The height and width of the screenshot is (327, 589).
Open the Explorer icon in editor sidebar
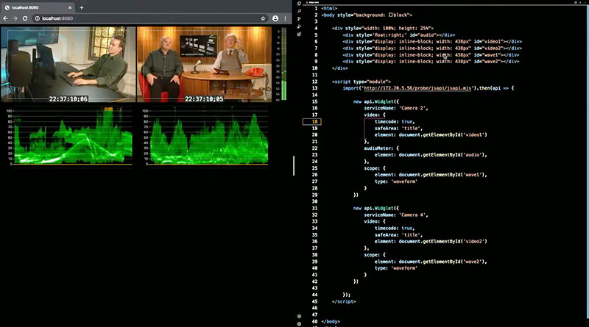click(299, 4)
